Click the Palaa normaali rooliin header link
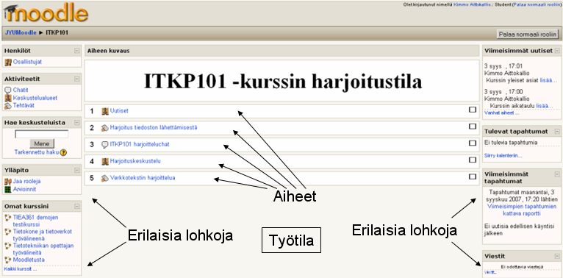This screenshot has height=278, width=563. [x=537, y=4]
